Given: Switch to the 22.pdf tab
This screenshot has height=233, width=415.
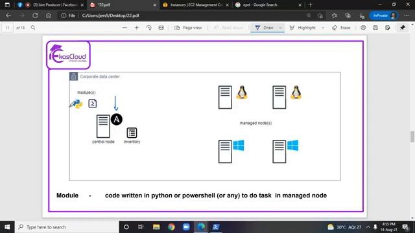Looking at the screenshot, I should point(123,5).
